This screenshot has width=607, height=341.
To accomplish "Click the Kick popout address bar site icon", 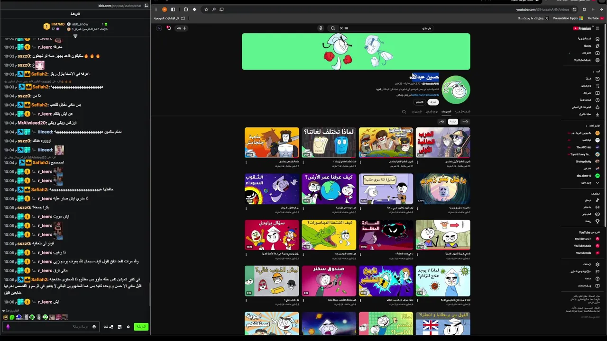I will (x=146, y=6).
